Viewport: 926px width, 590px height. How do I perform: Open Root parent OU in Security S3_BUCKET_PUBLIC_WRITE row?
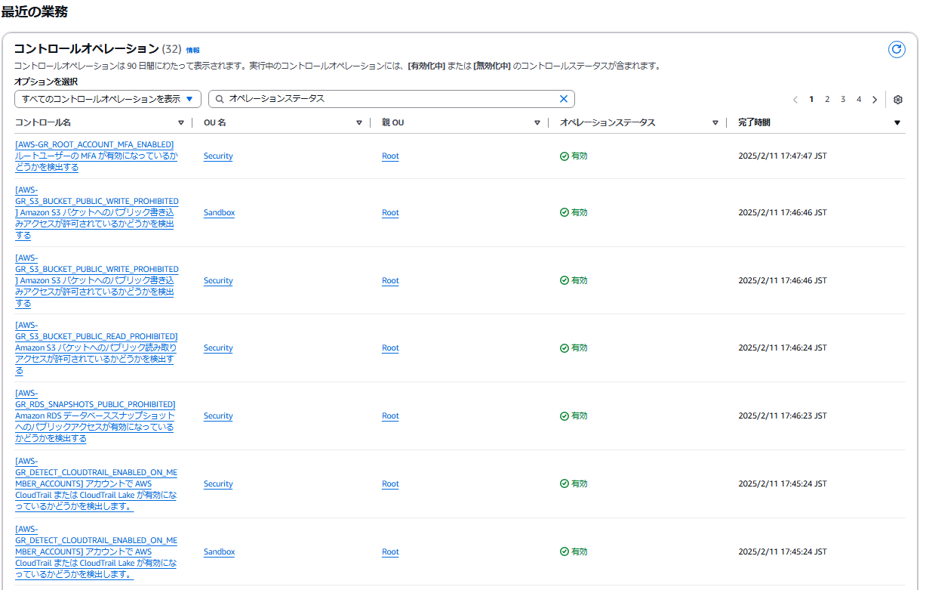coord(390,280)
